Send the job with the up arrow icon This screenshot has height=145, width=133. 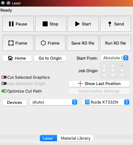[x=115, y=24]
